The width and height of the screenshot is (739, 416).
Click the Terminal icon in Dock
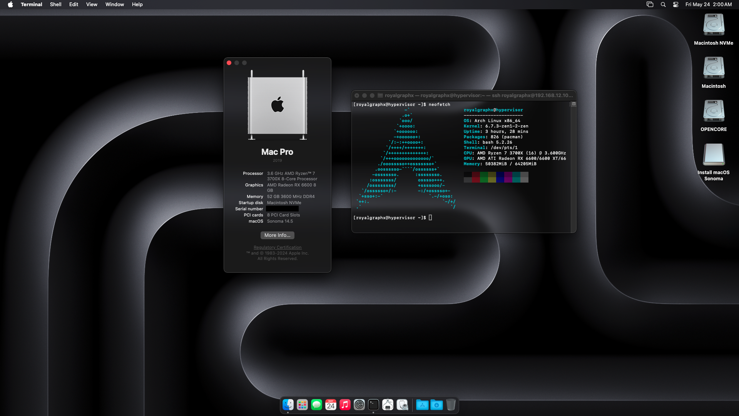tap(373, 405)
